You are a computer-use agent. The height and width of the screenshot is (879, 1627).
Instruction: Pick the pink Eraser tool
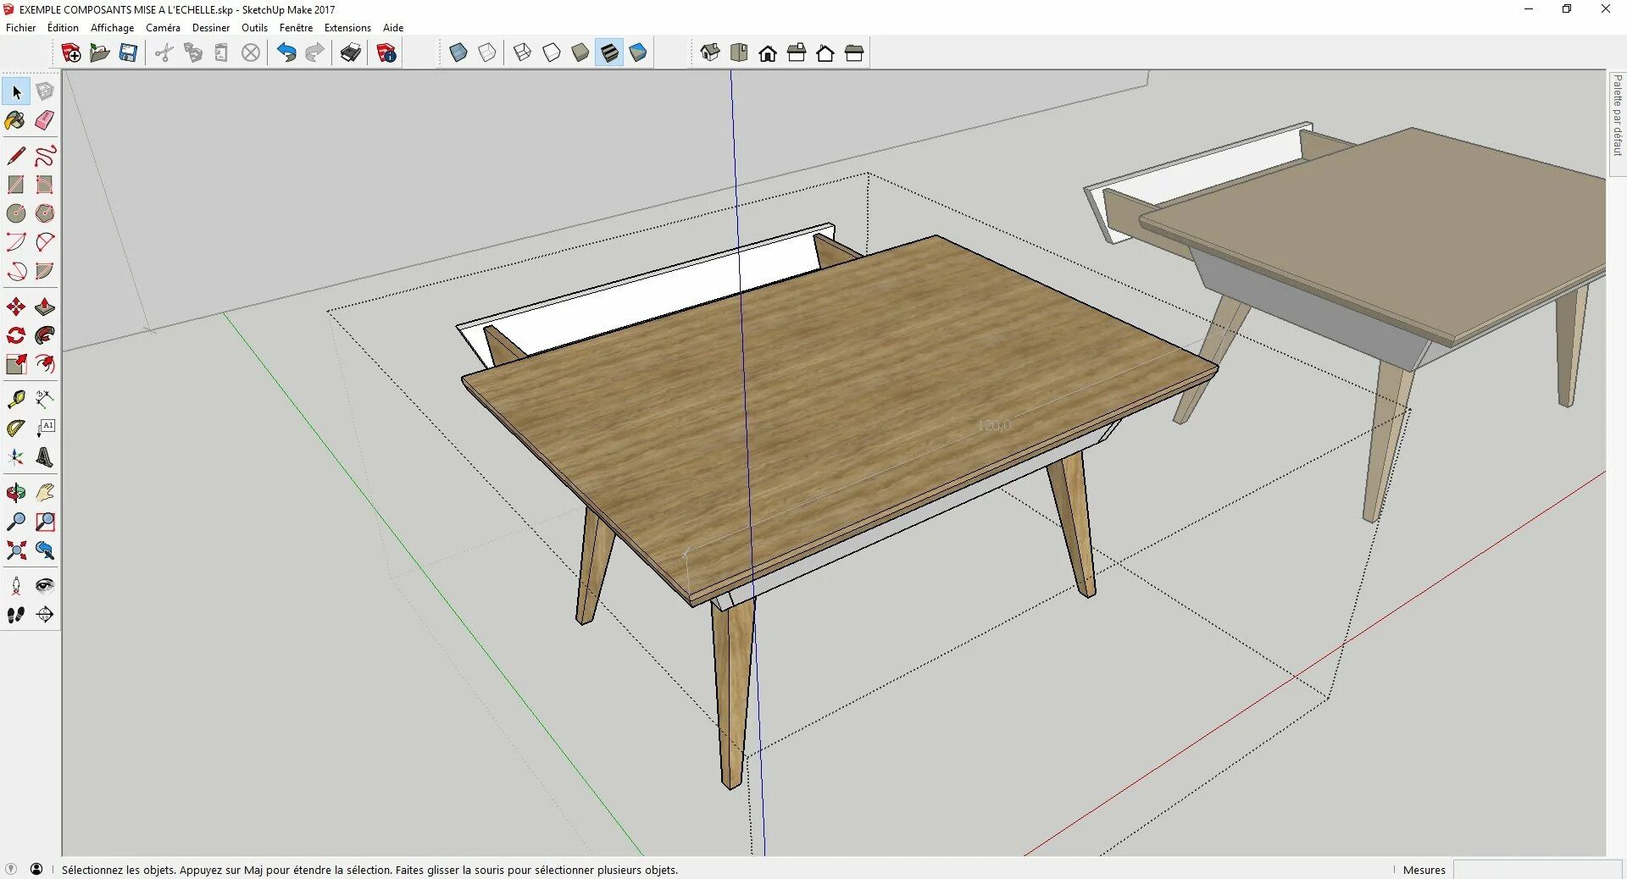(x=45, y=120)
